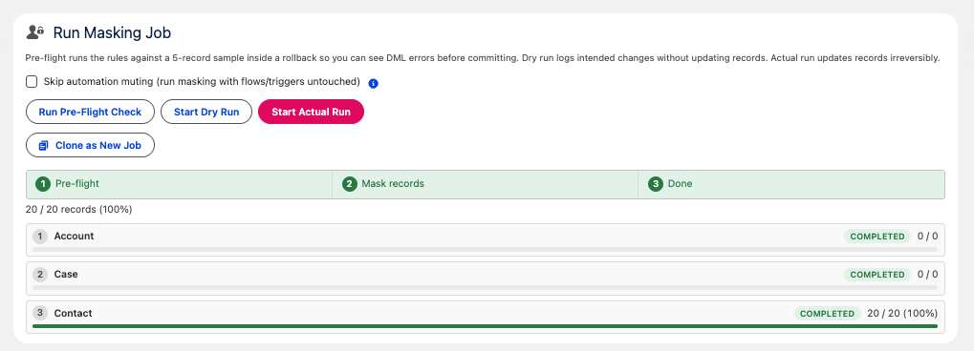Click the 20 / 20 records (100%) summary
This screenshot has height=351, width=974.
point(79,210)
